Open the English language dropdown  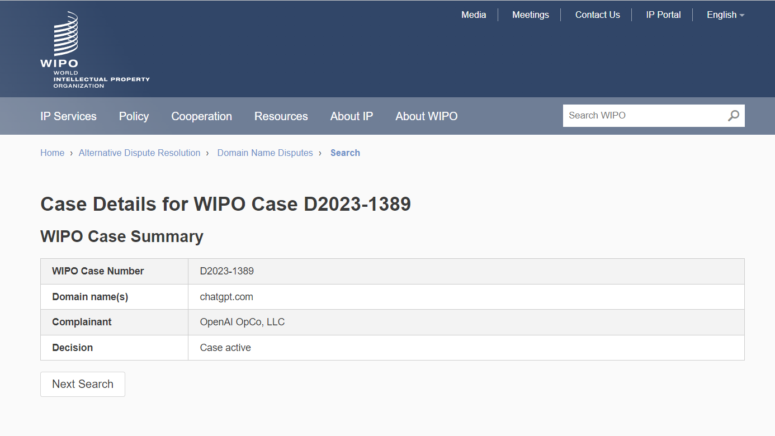pyautogui.click(x=725, y=15)
